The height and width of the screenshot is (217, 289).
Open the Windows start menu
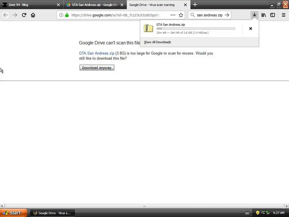click(x=14, y=213)
